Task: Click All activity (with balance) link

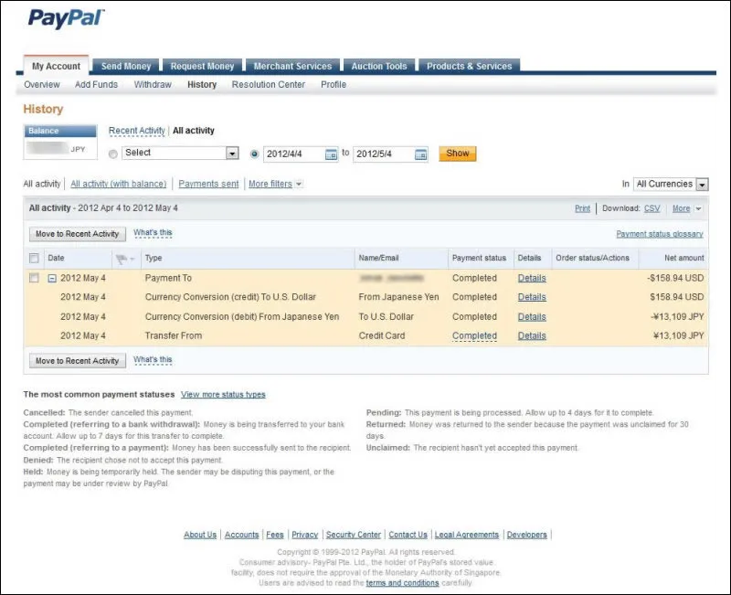Action: [119, 184]
